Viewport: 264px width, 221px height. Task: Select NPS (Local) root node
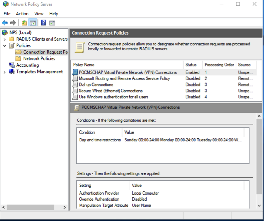[20, 32]
